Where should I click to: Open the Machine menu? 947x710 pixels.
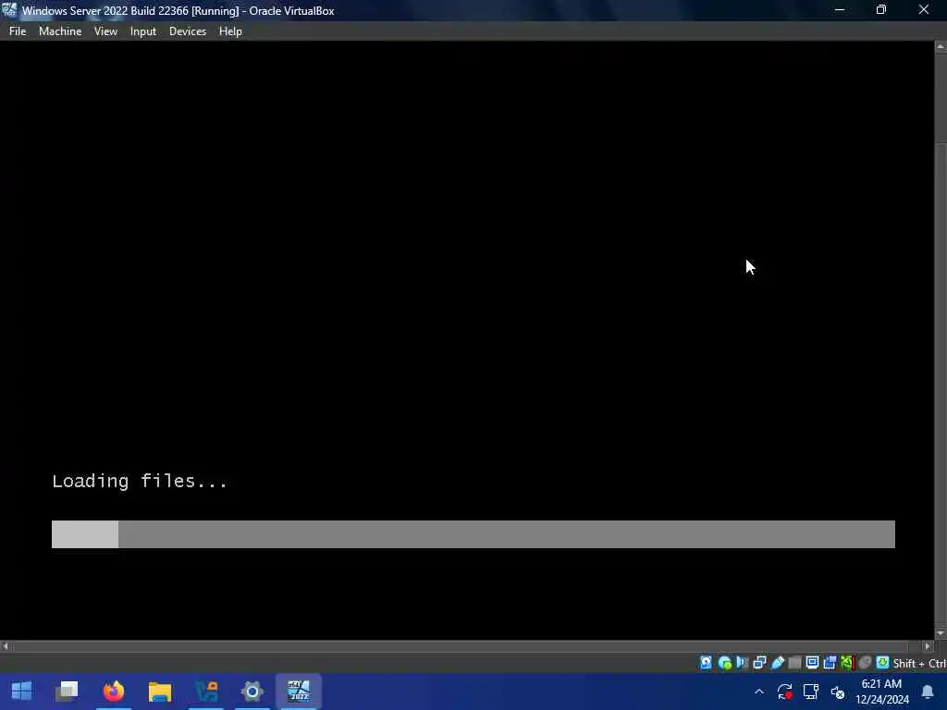point(60,31)
